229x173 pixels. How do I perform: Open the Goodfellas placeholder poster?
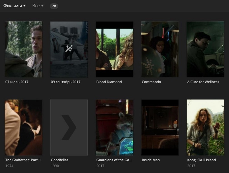tap(69, 127)
